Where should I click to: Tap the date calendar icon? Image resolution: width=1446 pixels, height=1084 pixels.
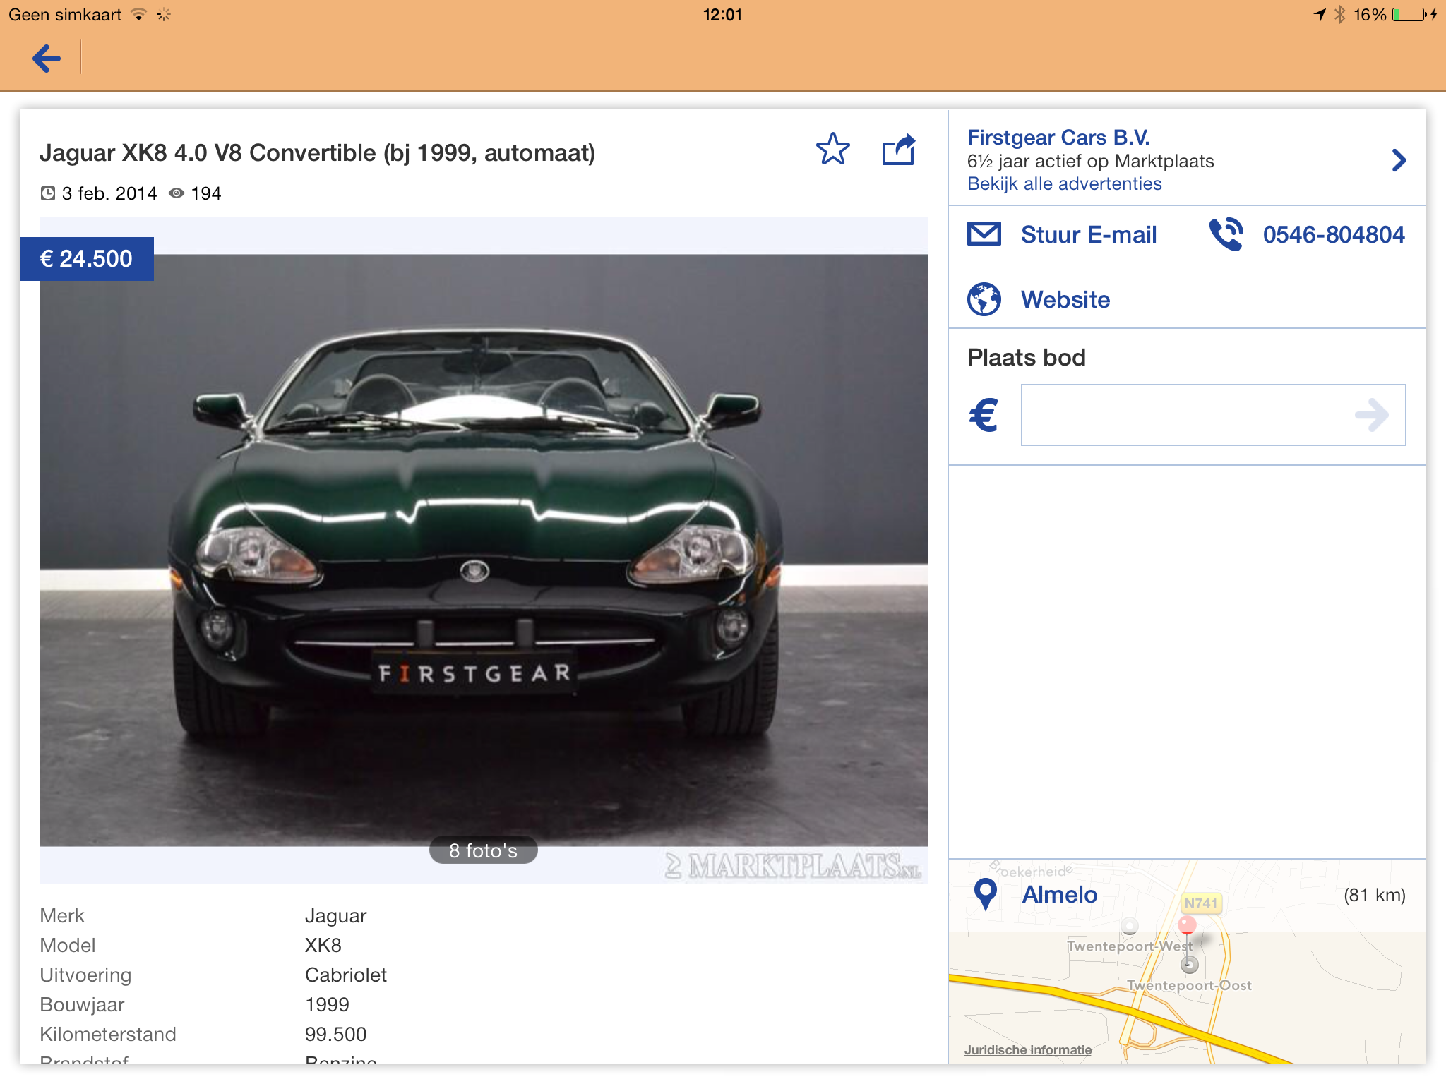pyautogui.click(x=47, y=193)
